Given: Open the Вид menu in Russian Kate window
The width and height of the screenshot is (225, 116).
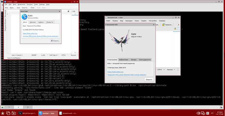Looking at the screenshot, I should coord(121,21).
